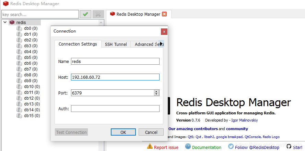
Task: Click the db2 database icon
Action: [x=19, y=40]
